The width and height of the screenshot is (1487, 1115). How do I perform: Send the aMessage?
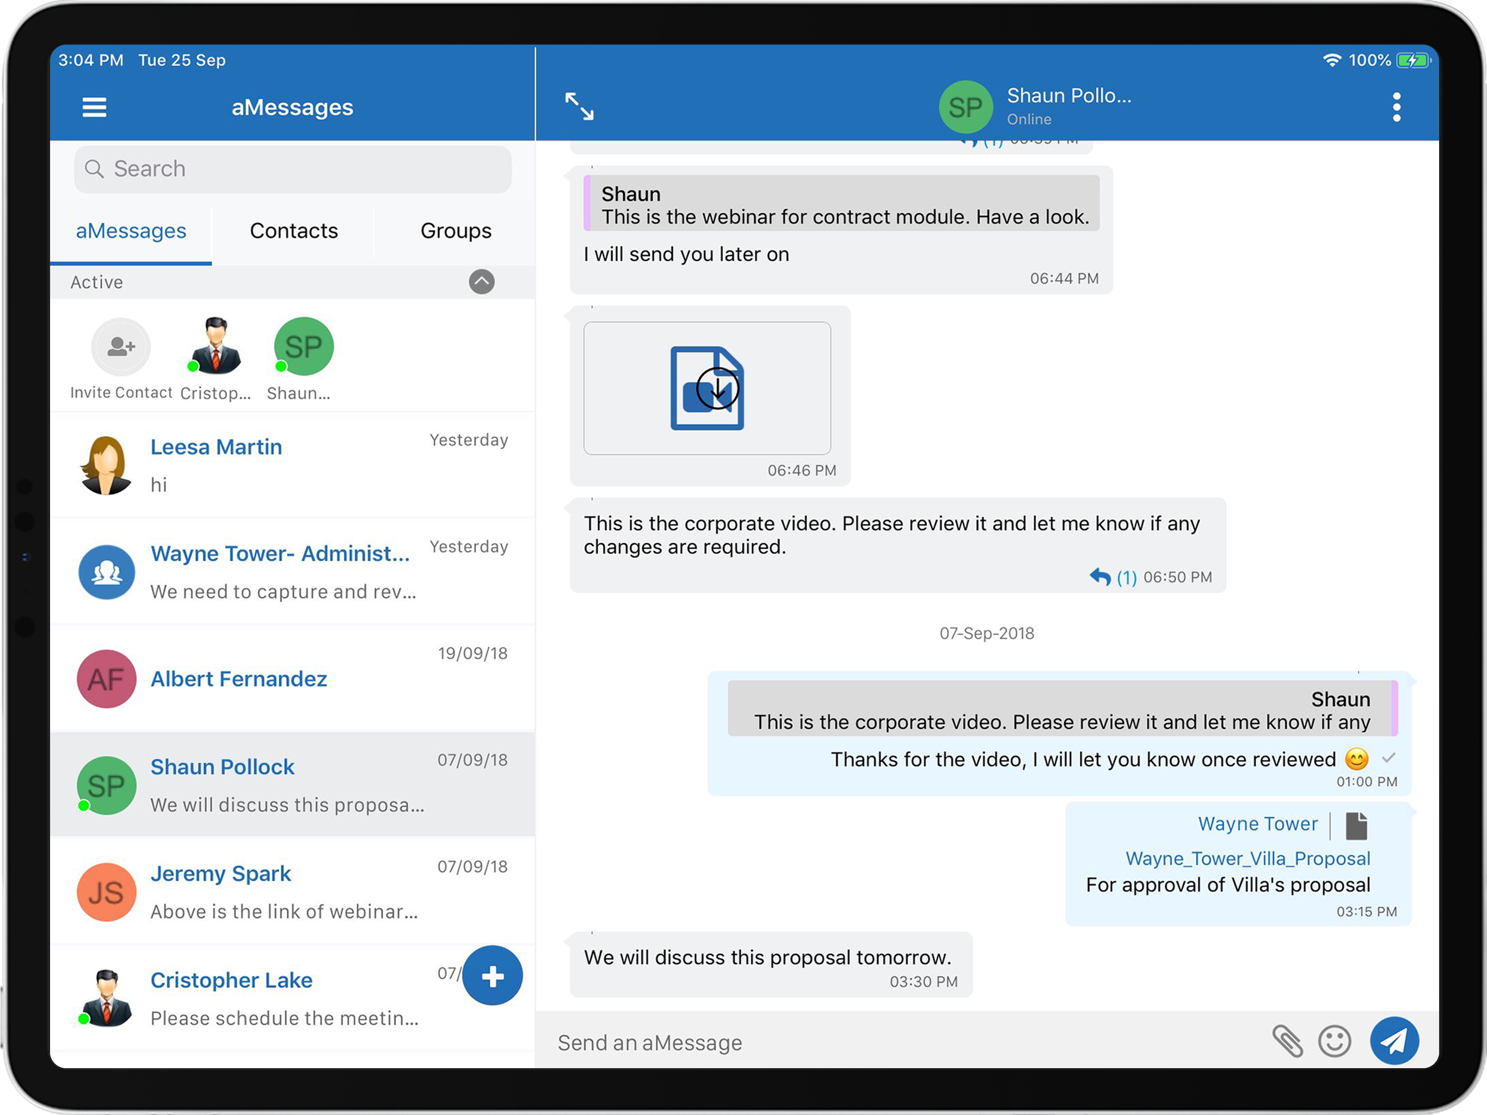(1394, 1040)
